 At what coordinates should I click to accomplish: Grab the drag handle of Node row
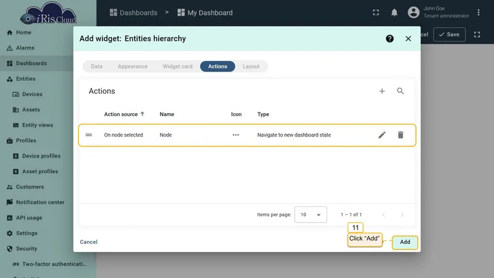[89, 135]
